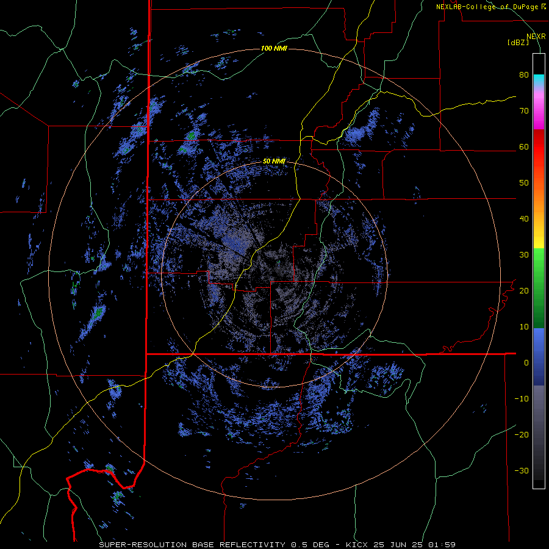This screenshot has height=549, width=549.
Task: Click the 40 value on the dBZ scale
Action: 524,219
